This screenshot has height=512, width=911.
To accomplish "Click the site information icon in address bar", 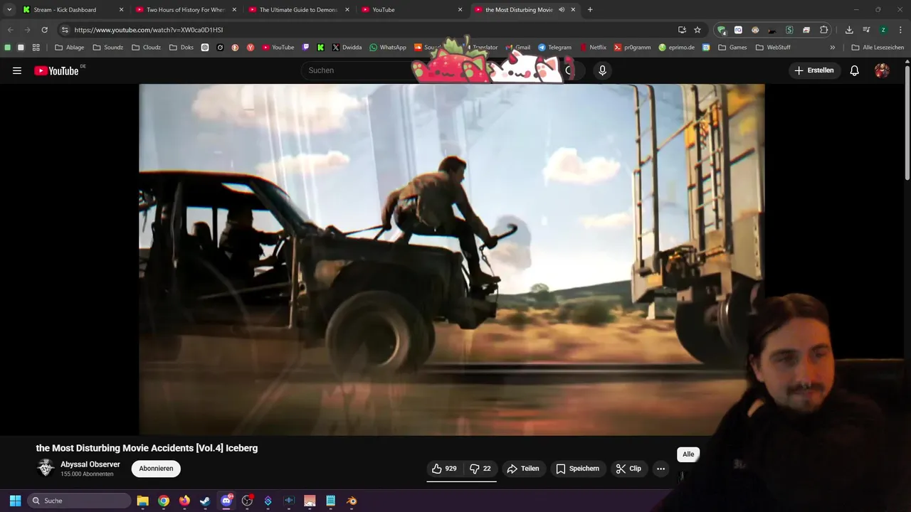I will tap(65, 30).
